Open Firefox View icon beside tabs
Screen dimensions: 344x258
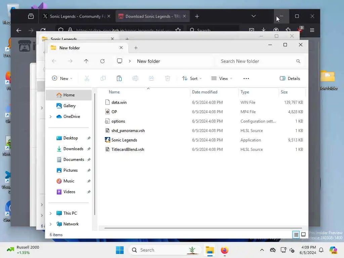[x=31, y=16]
